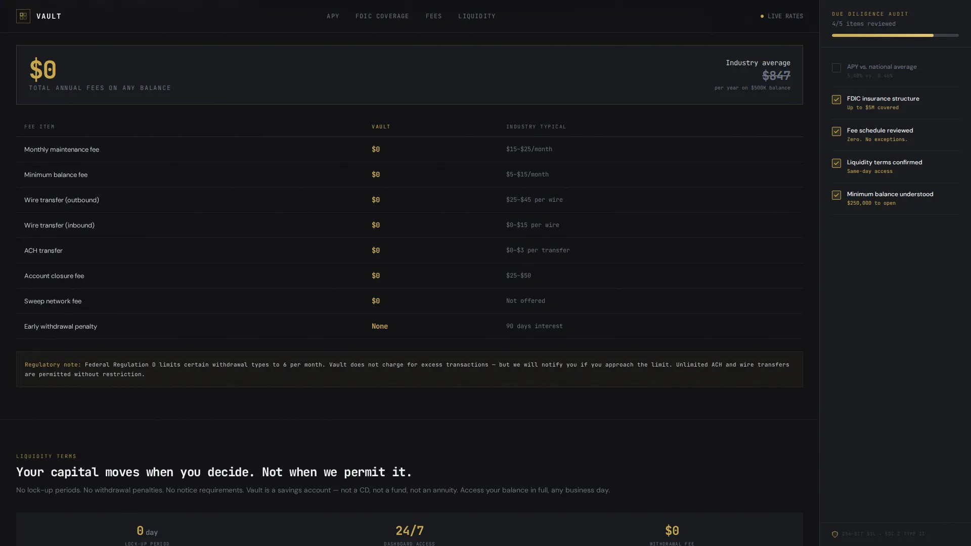
Task: Click the Live Rates indicator label
Action: coord(785,16)
